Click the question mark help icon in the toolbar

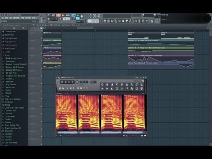pyautogui.click(x=147, y=21)
